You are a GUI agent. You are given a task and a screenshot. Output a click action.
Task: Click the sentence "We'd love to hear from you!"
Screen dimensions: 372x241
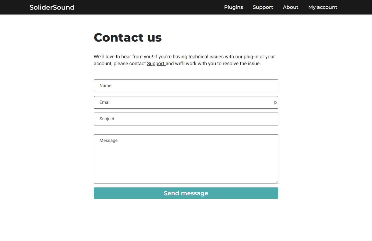coord(123,57)
